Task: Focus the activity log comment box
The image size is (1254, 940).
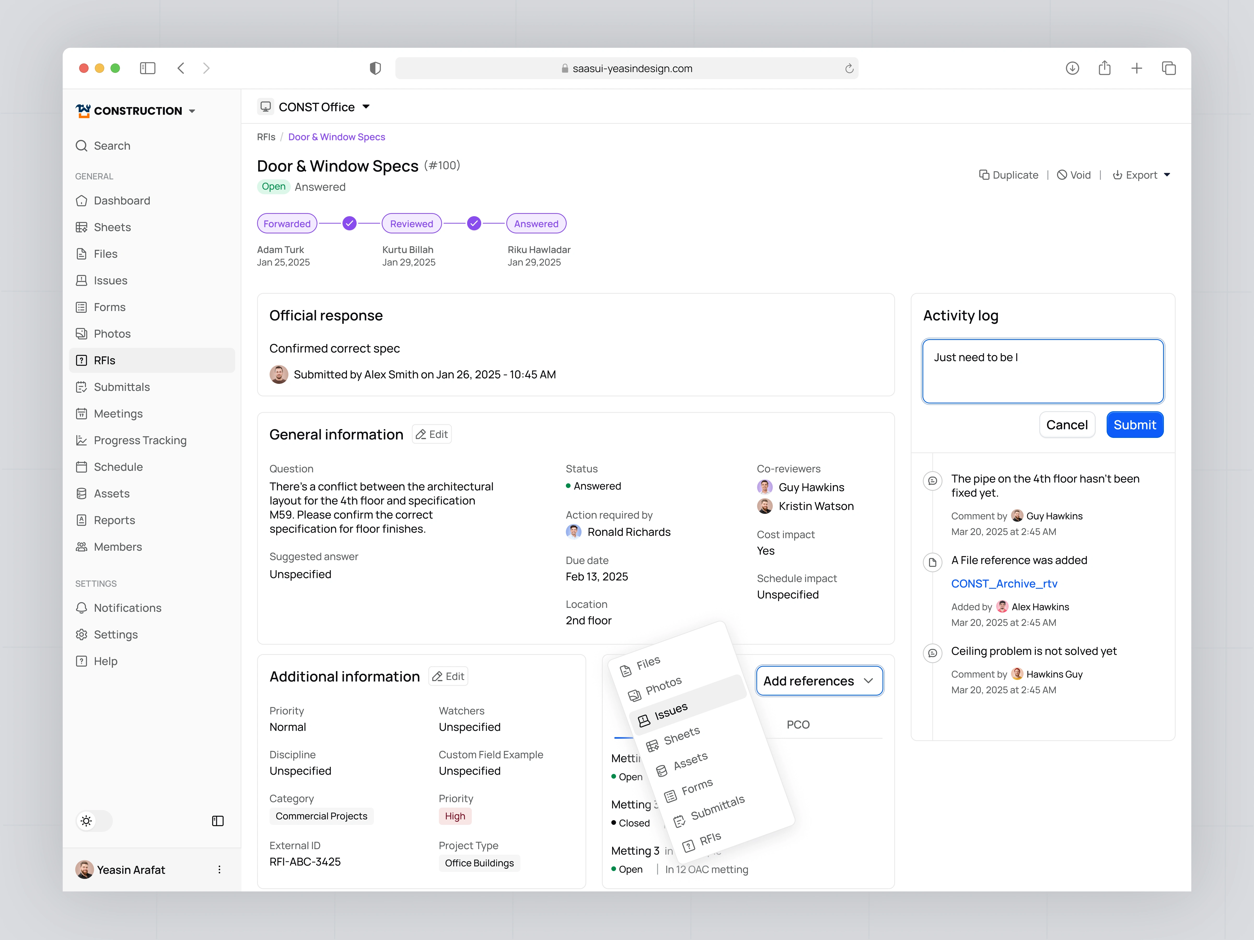Action: tap(1043, 371)
